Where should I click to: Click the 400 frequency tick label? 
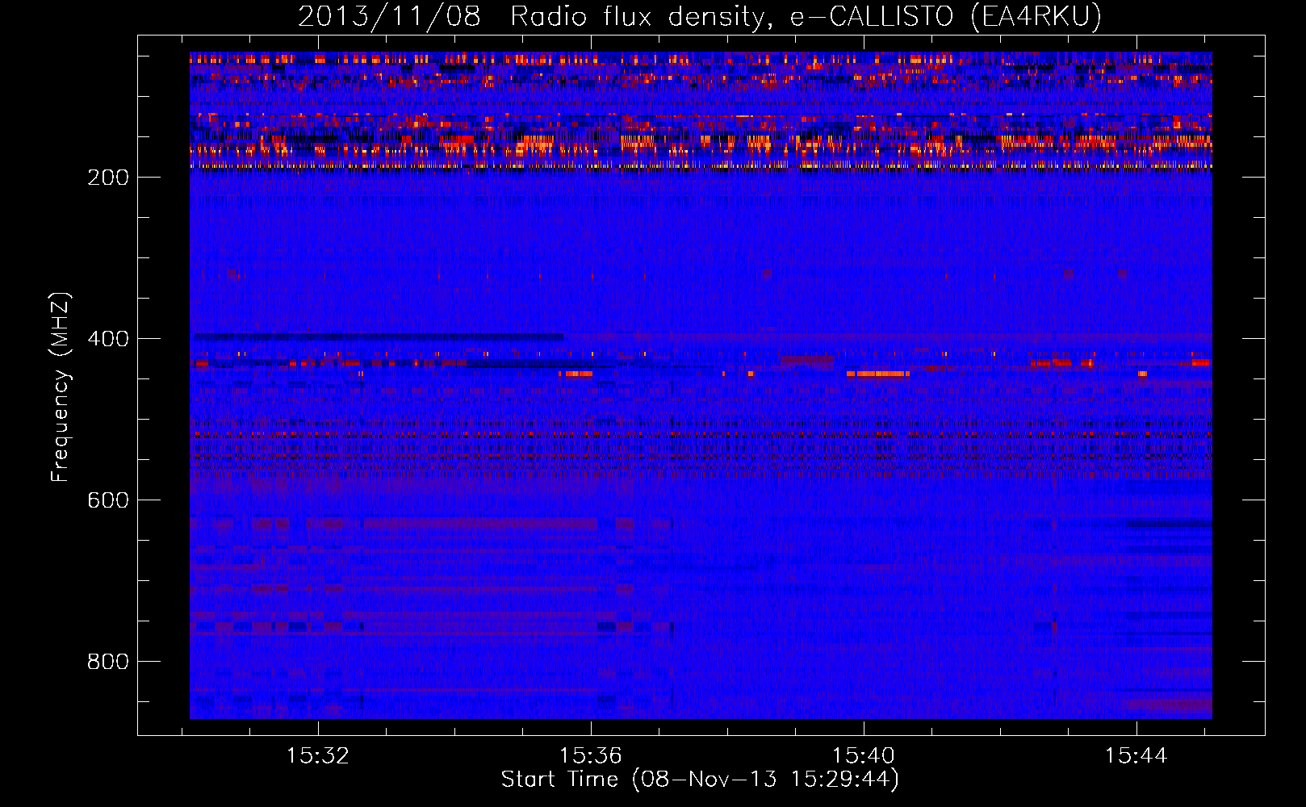pos(108,339)
